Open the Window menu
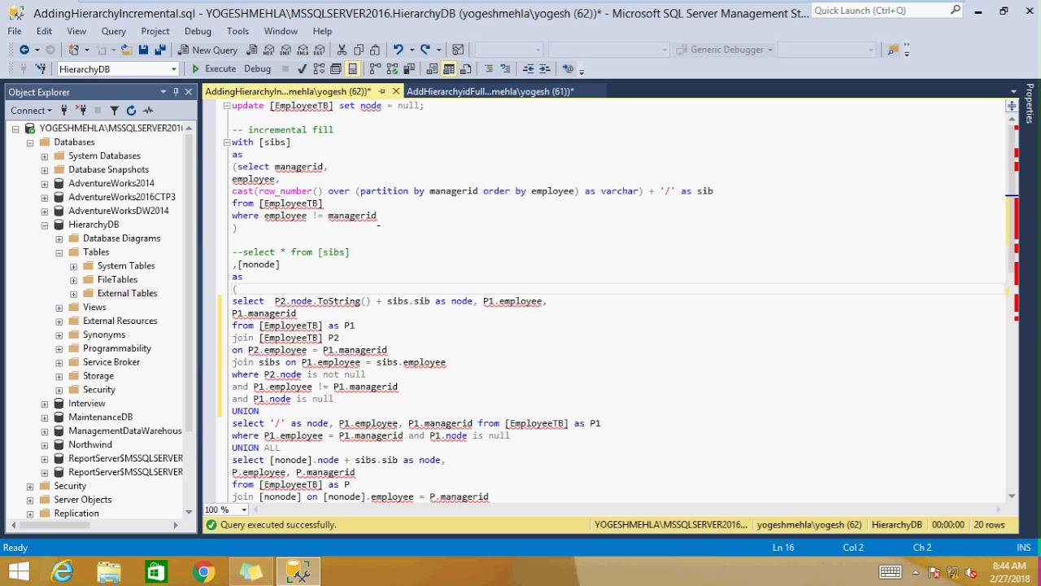This screenshot has height=586, width=1041. click(x=281, y=31)
